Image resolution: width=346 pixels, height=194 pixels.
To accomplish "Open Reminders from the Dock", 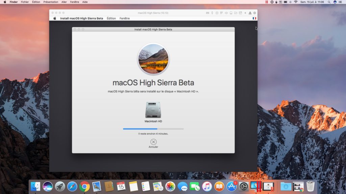I will pos(146,187).
